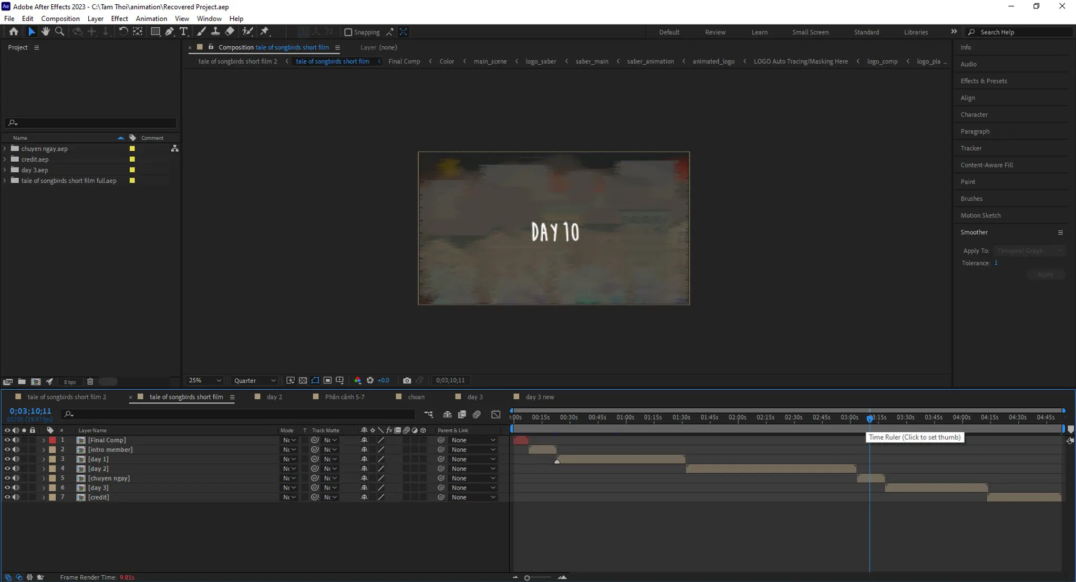Take a snapshot with camera icon

coord(407,380)
